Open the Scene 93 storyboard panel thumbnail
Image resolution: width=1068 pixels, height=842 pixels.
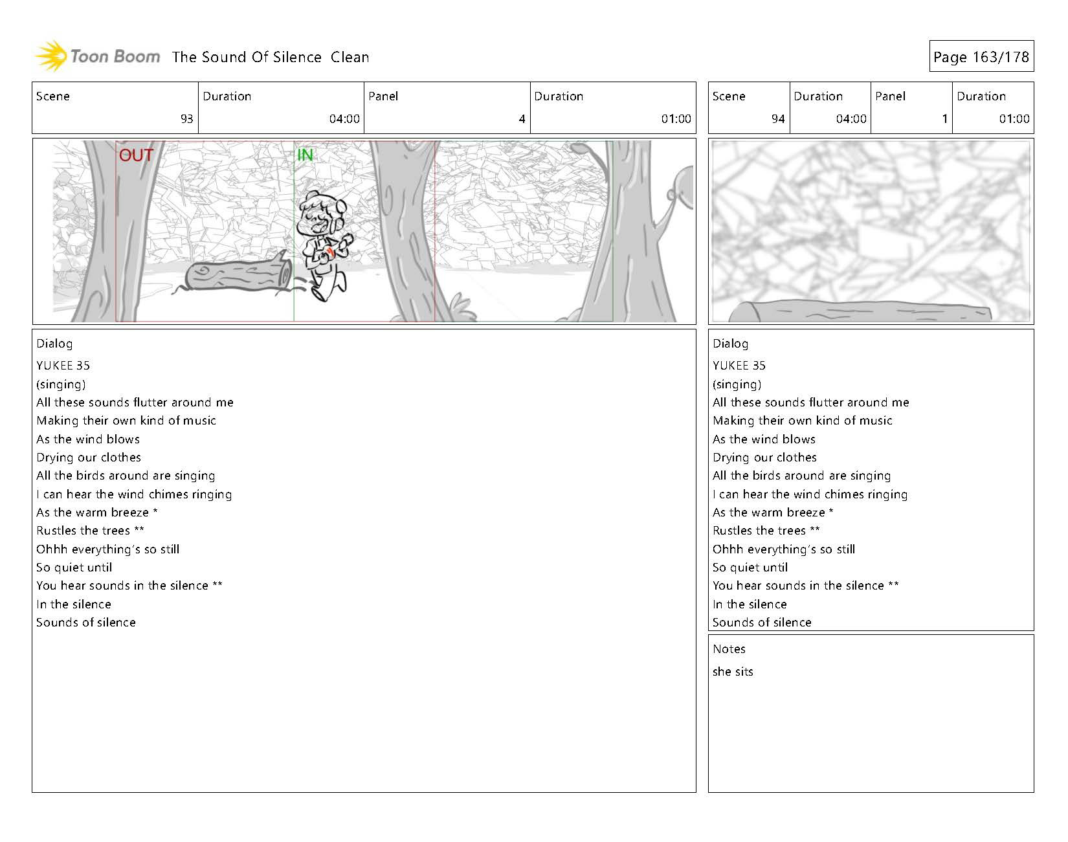pos(364,231)
